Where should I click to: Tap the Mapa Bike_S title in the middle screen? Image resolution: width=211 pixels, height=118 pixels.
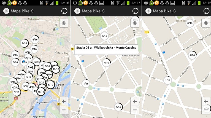coord(93,11)
